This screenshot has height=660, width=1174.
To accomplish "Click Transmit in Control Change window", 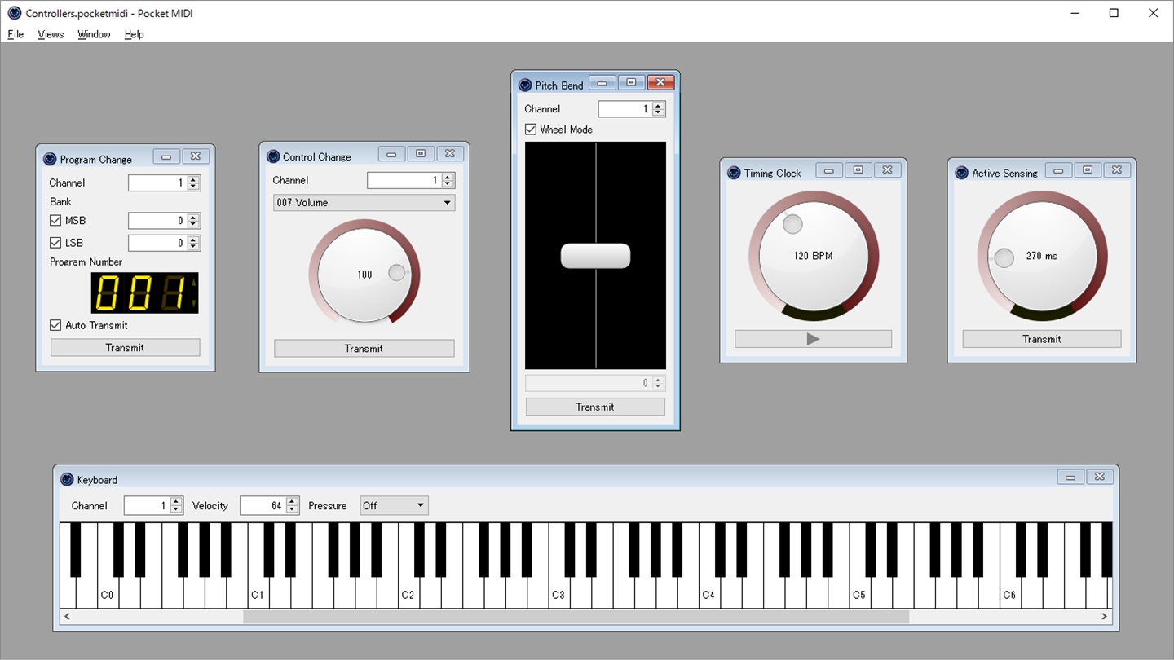I will tap(364, 349).
